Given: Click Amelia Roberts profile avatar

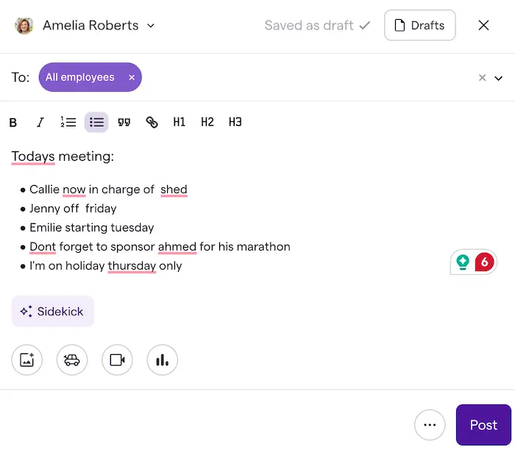Looking at the screenshot, I should (x=24, y=26).
